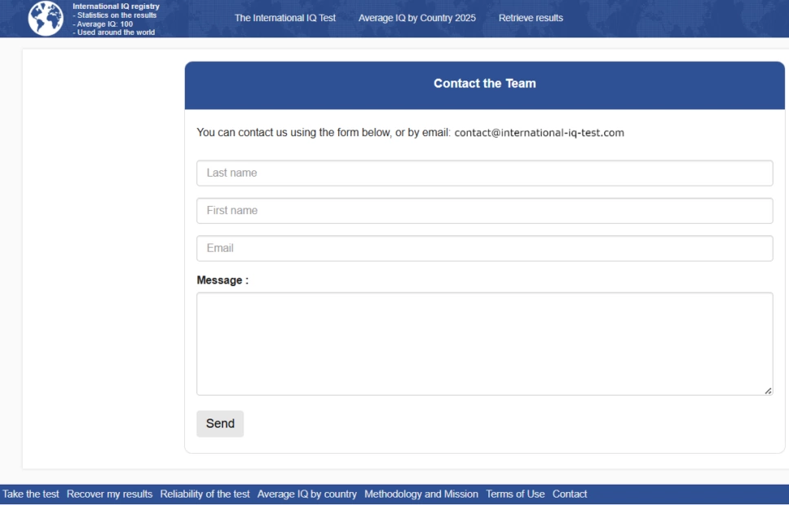Open Take the test footer link

click(31, 494)
